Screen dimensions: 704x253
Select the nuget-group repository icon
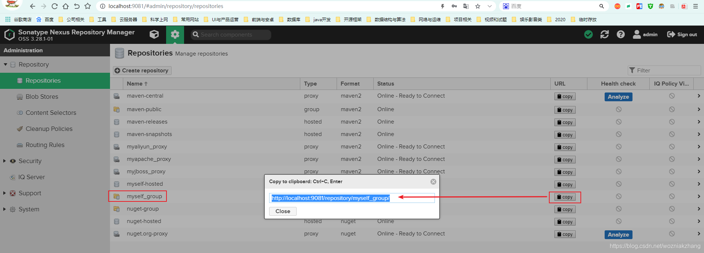click(x=117, y=209)
